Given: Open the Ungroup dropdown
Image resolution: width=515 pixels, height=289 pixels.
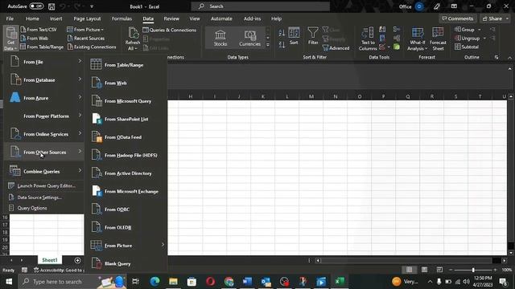Looking at the screenshot, I should (470, 39).
